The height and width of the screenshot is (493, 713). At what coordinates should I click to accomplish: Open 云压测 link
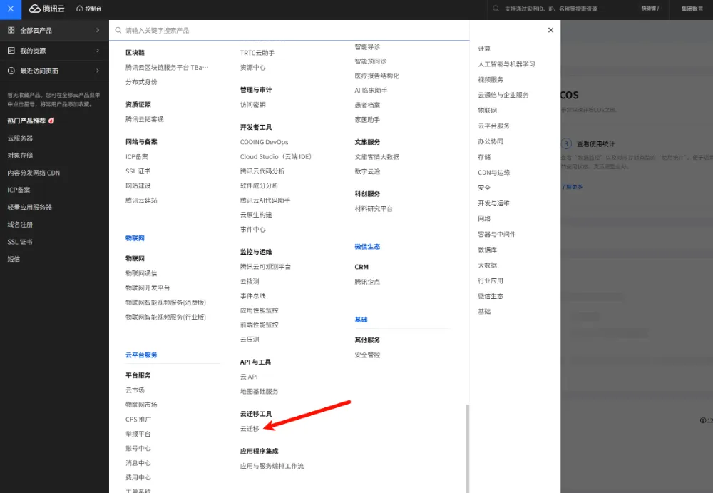click(x=250, y=339)
